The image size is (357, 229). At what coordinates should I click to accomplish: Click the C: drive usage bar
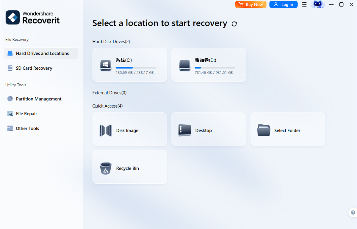pyautogui.click(x=136, y=68)
